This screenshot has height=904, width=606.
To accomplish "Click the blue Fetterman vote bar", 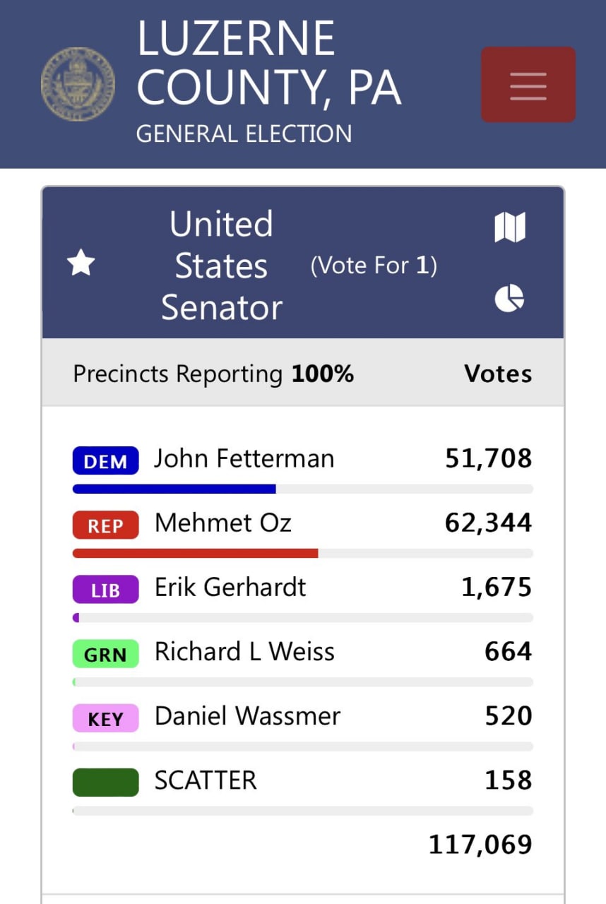I will click(174, 489).
